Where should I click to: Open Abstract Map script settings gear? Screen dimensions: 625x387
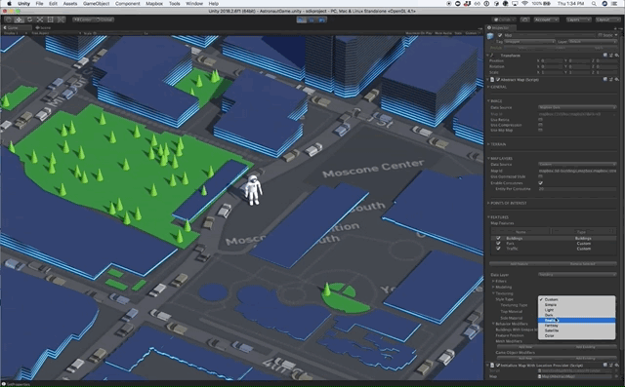[x=616, y=80]
